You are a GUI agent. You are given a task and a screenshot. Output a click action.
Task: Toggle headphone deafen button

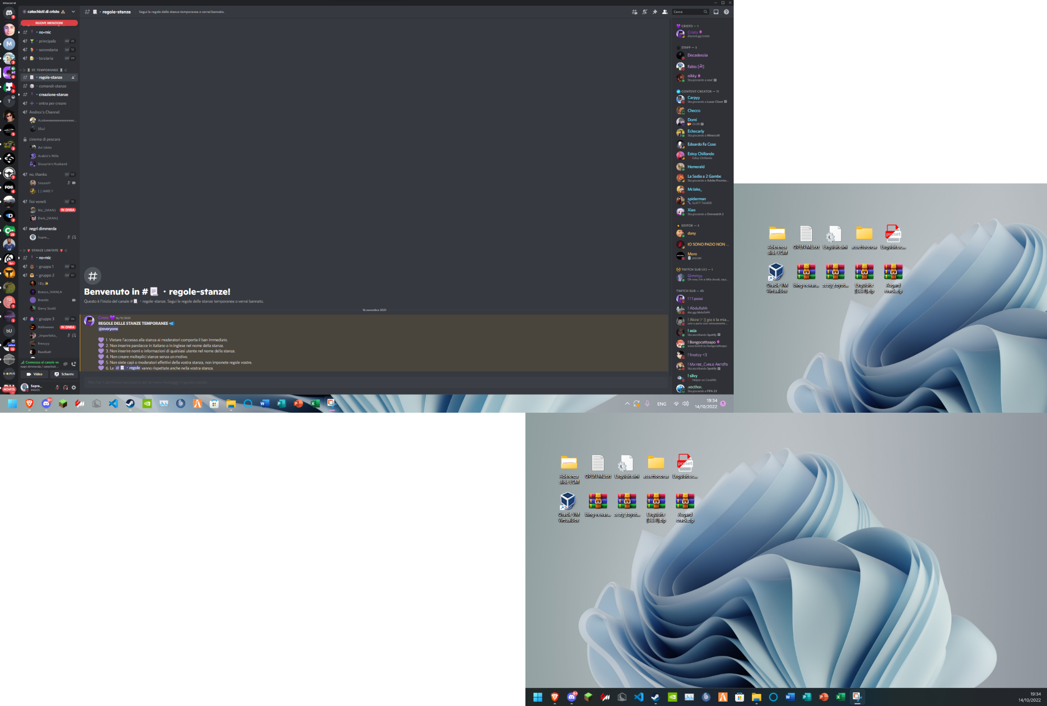65,387
